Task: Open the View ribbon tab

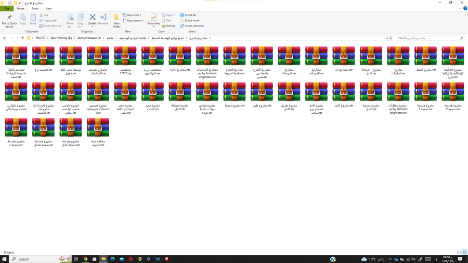Action: click(x=48, y=8)
